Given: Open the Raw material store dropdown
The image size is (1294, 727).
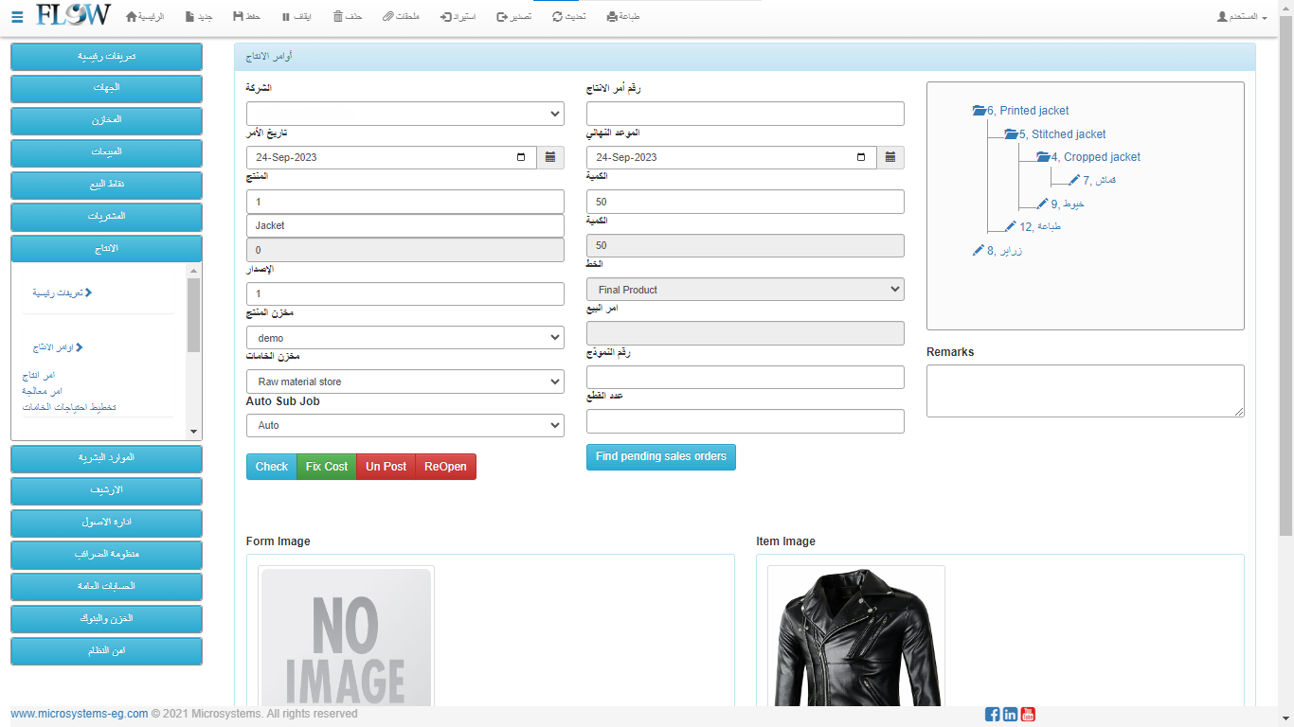Looking at the screenshot, I should tap(404, 381).
